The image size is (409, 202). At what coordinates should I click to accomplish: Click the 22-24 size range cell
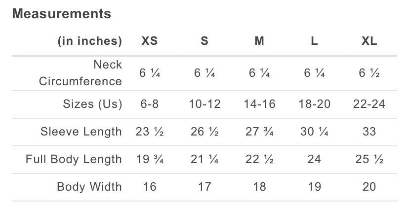[369, 104]
